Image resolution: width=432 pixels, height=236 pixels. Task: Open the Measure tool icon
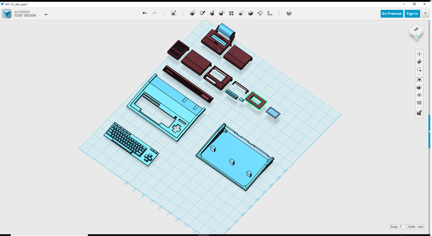(x=270, y=13)
